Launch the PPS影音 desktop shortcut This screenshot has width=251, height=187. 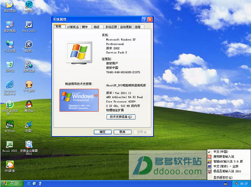(x=10, y=167)
